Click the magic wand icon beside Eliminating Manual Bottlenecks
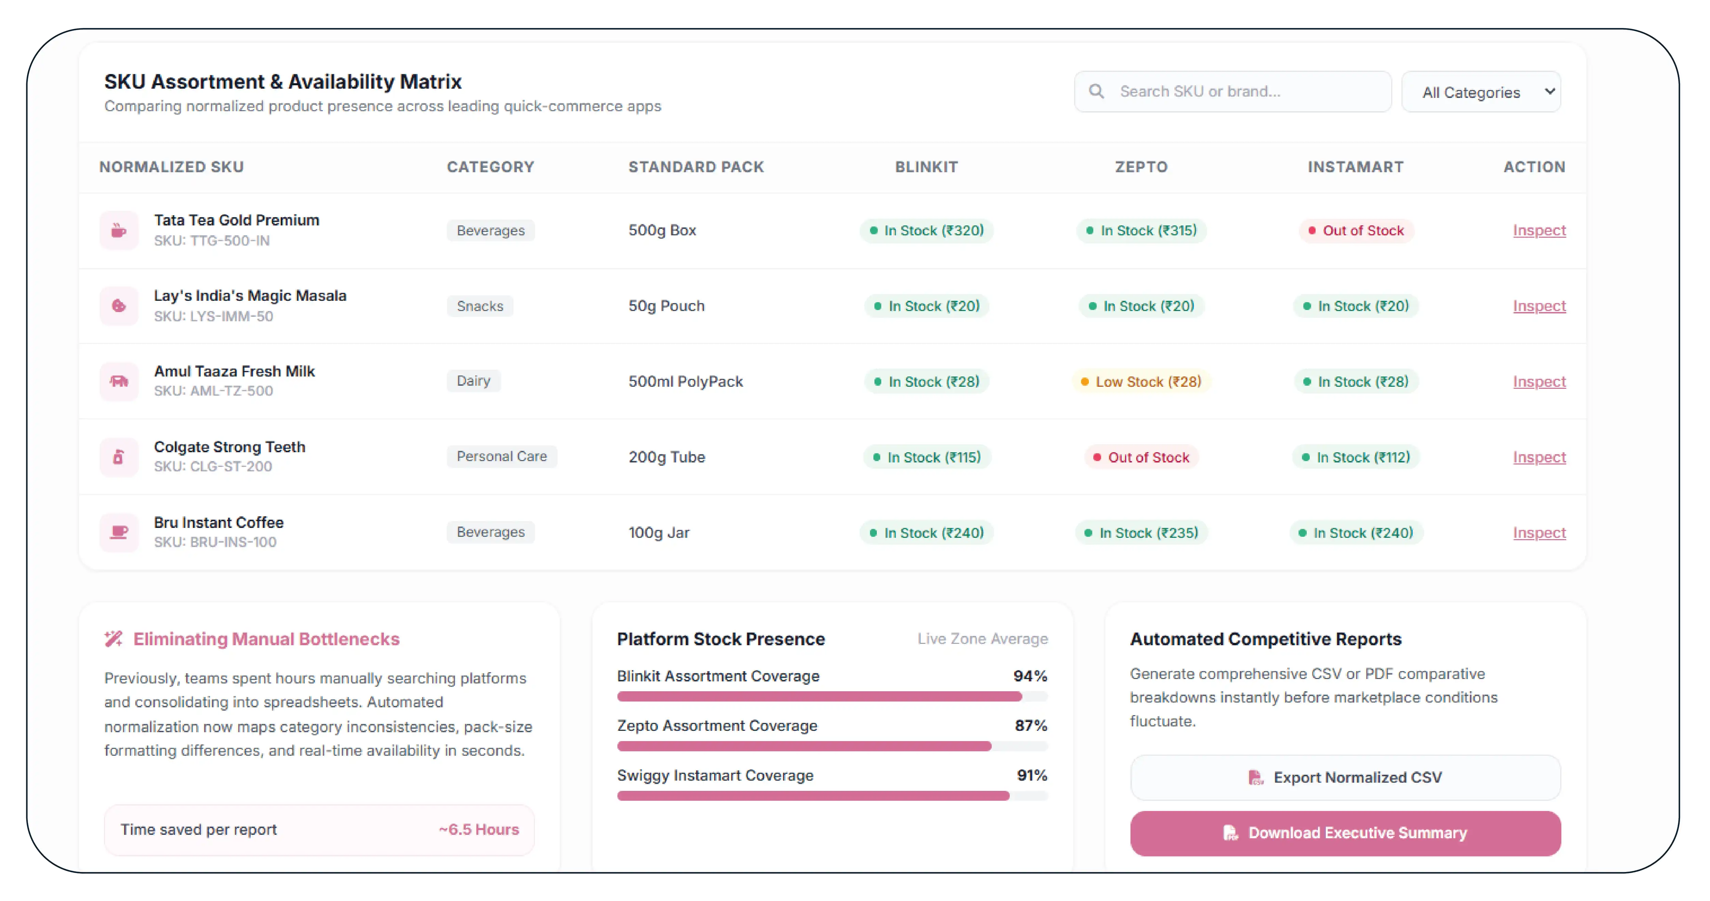Image resolution: width=1710 pixels, height=901 pixels. click(114, 639)
